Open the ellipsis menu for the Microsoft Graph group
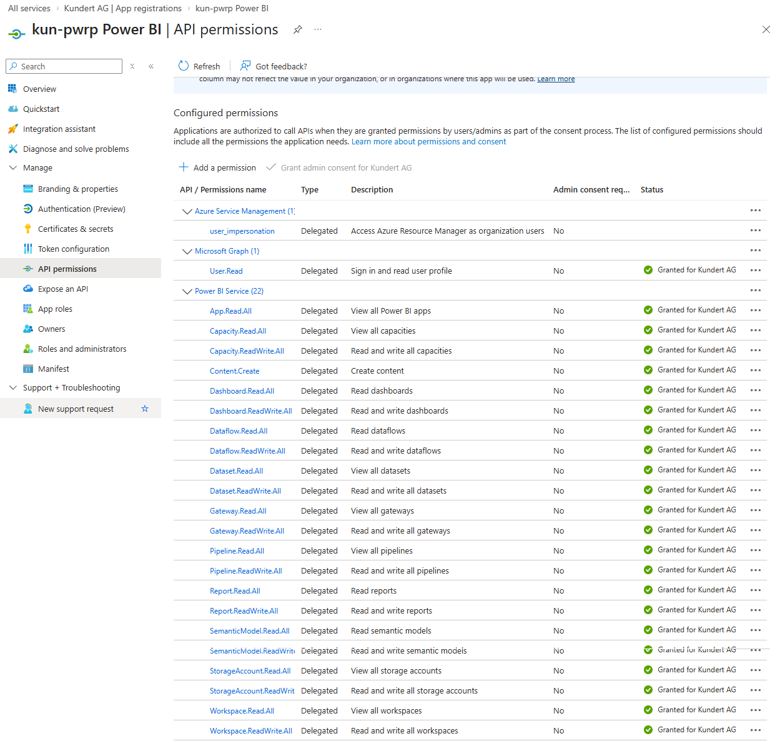 756,251
